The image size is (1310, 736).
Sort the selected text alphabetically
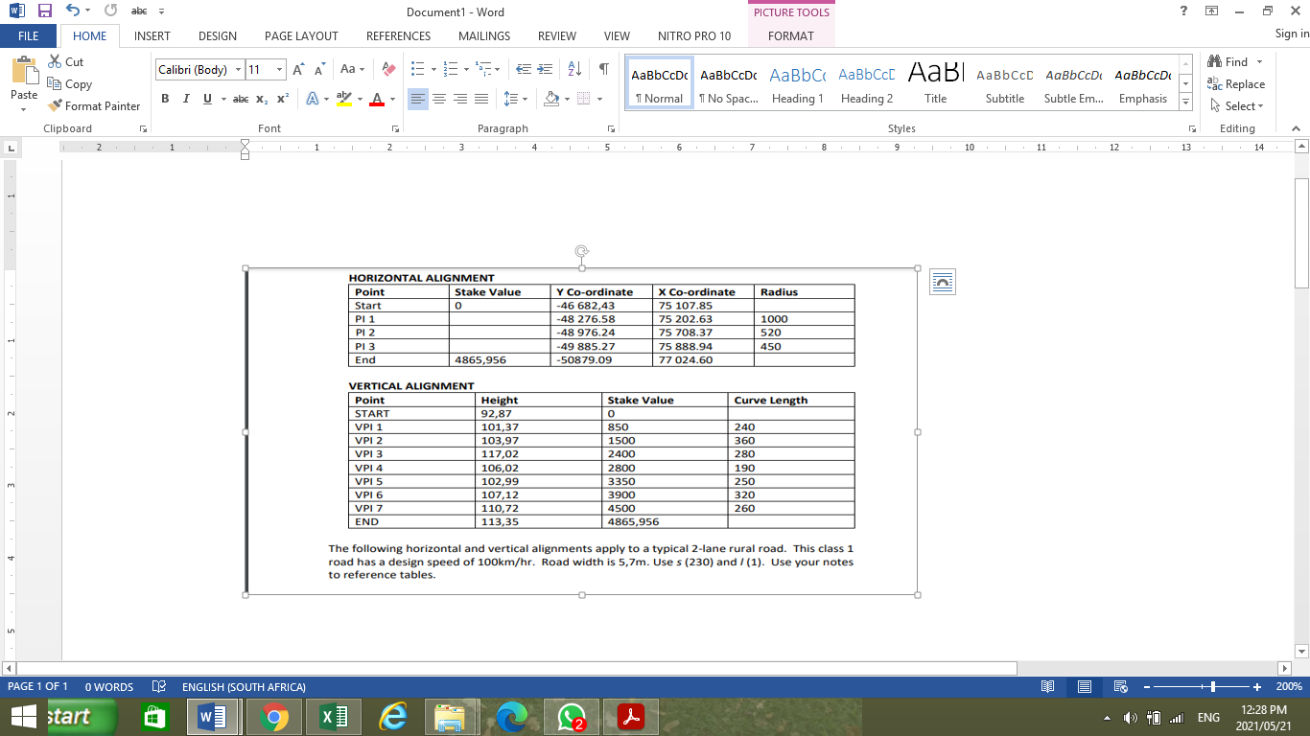[x=574, y=69]
